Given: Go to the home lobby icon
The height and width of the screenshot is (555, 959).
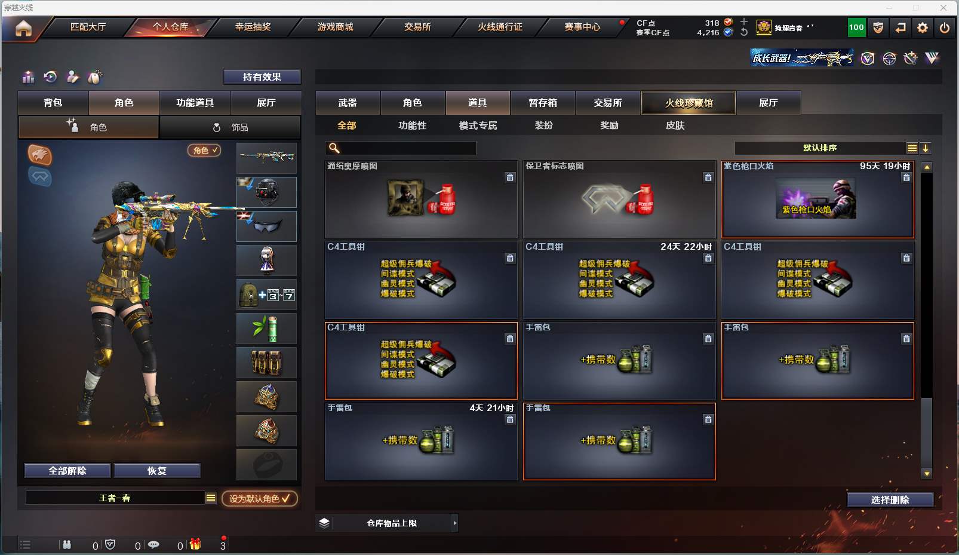Looking at the screenshot, I should point(23,28).
